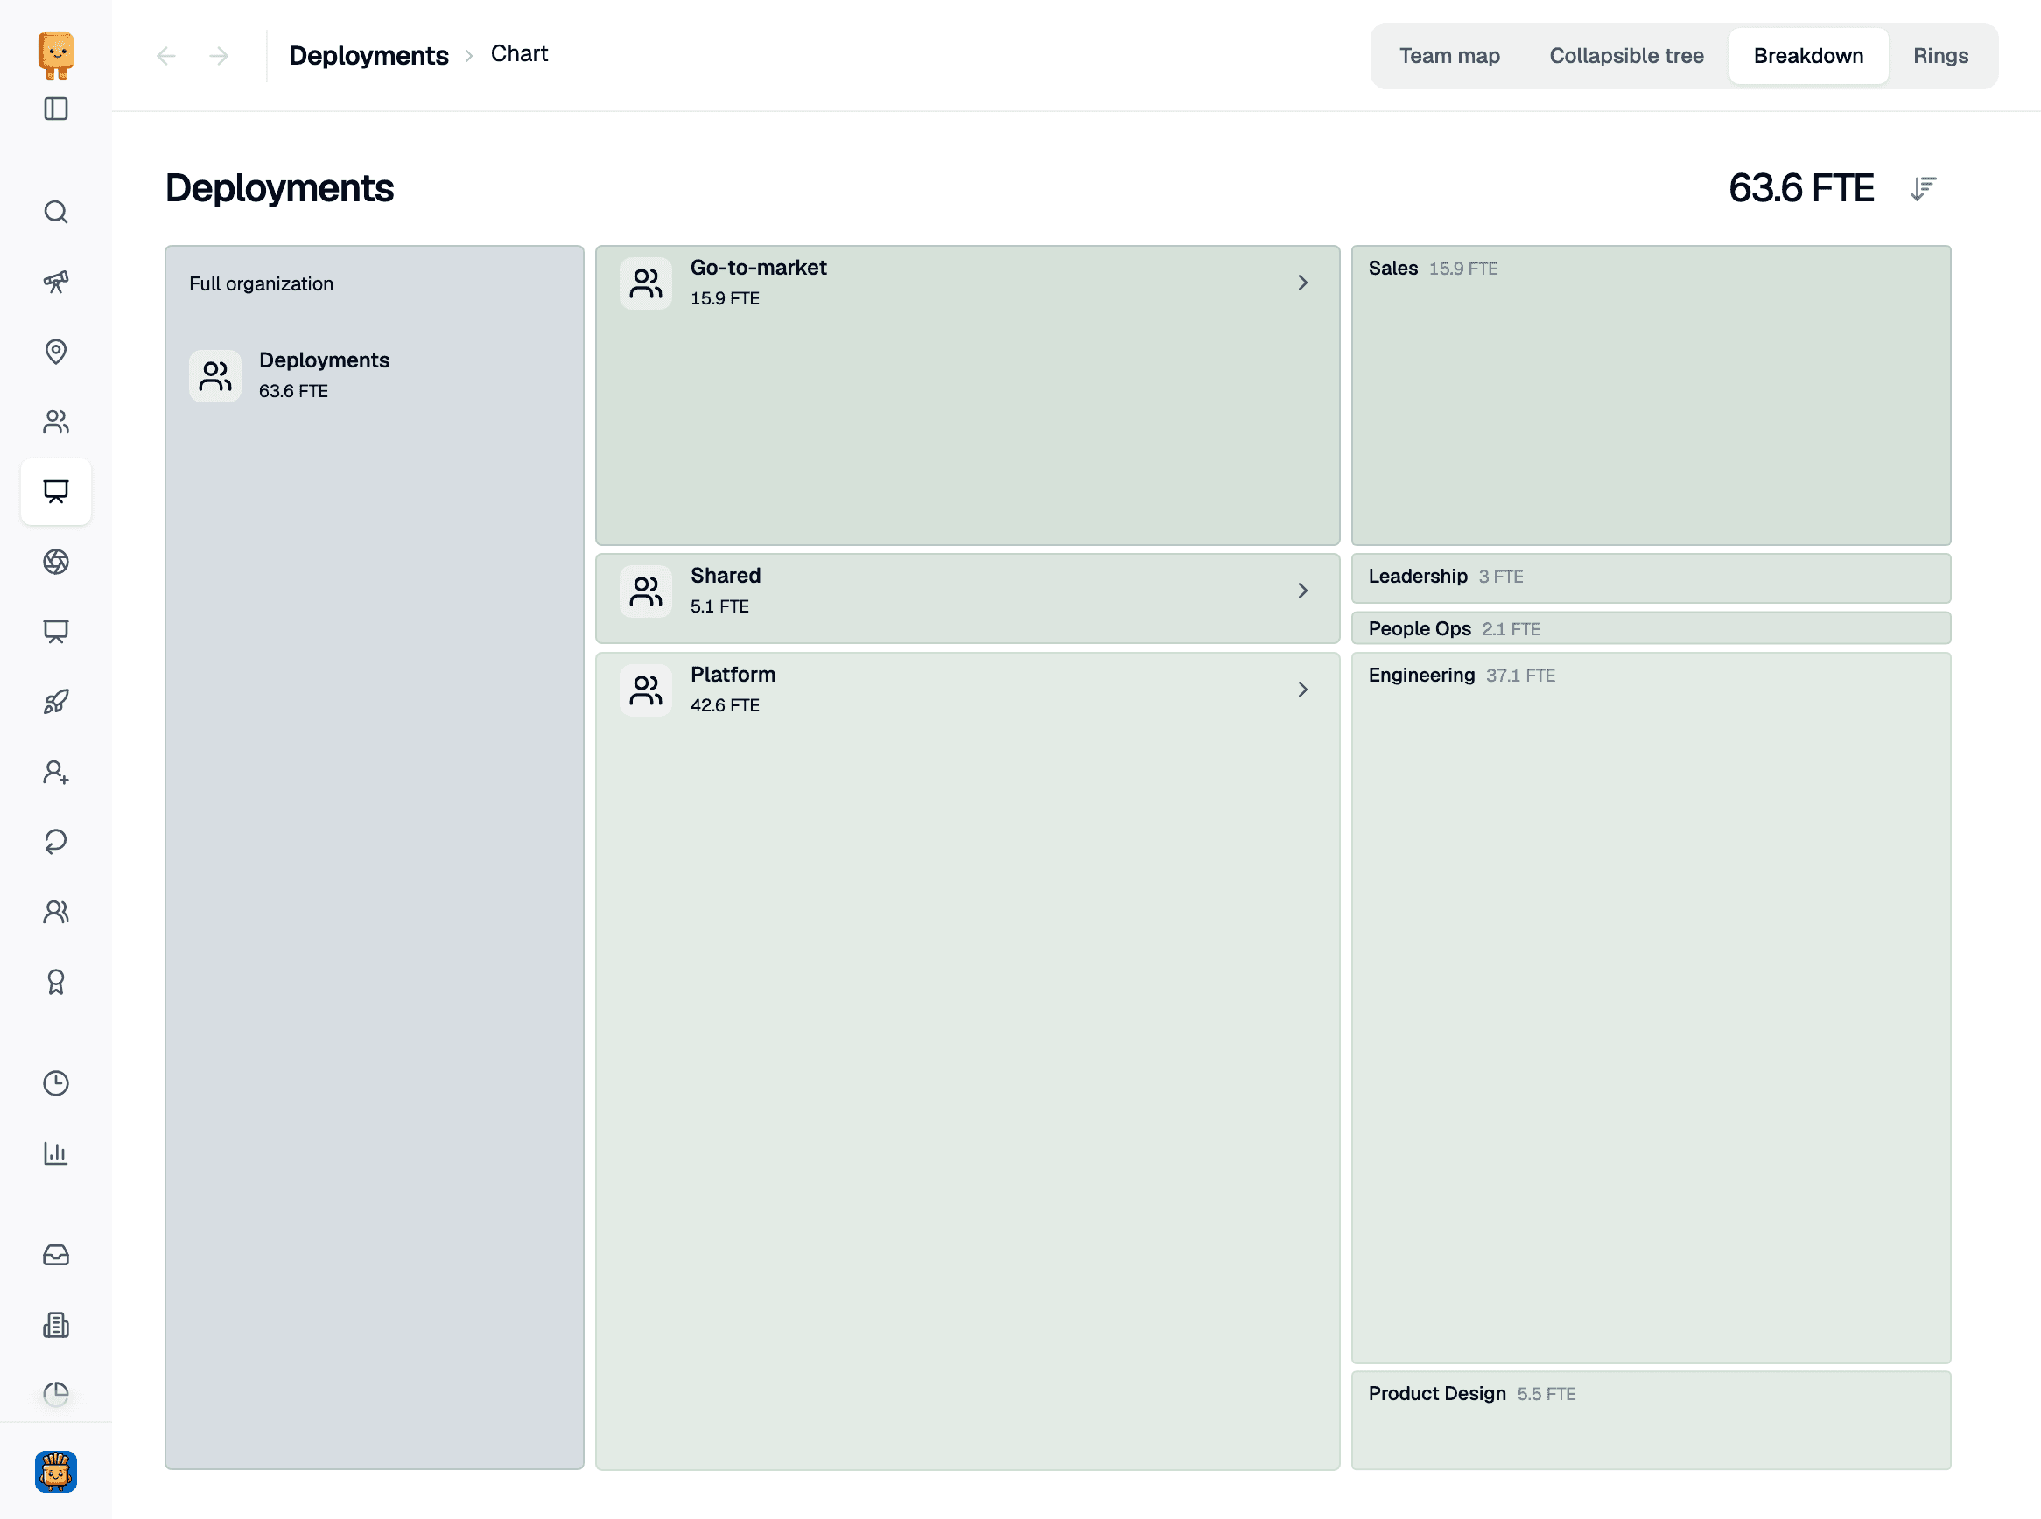Expand the Platform team chevron
Viewport: 2041px width, 1519px height.
(x=1302, y=689)
